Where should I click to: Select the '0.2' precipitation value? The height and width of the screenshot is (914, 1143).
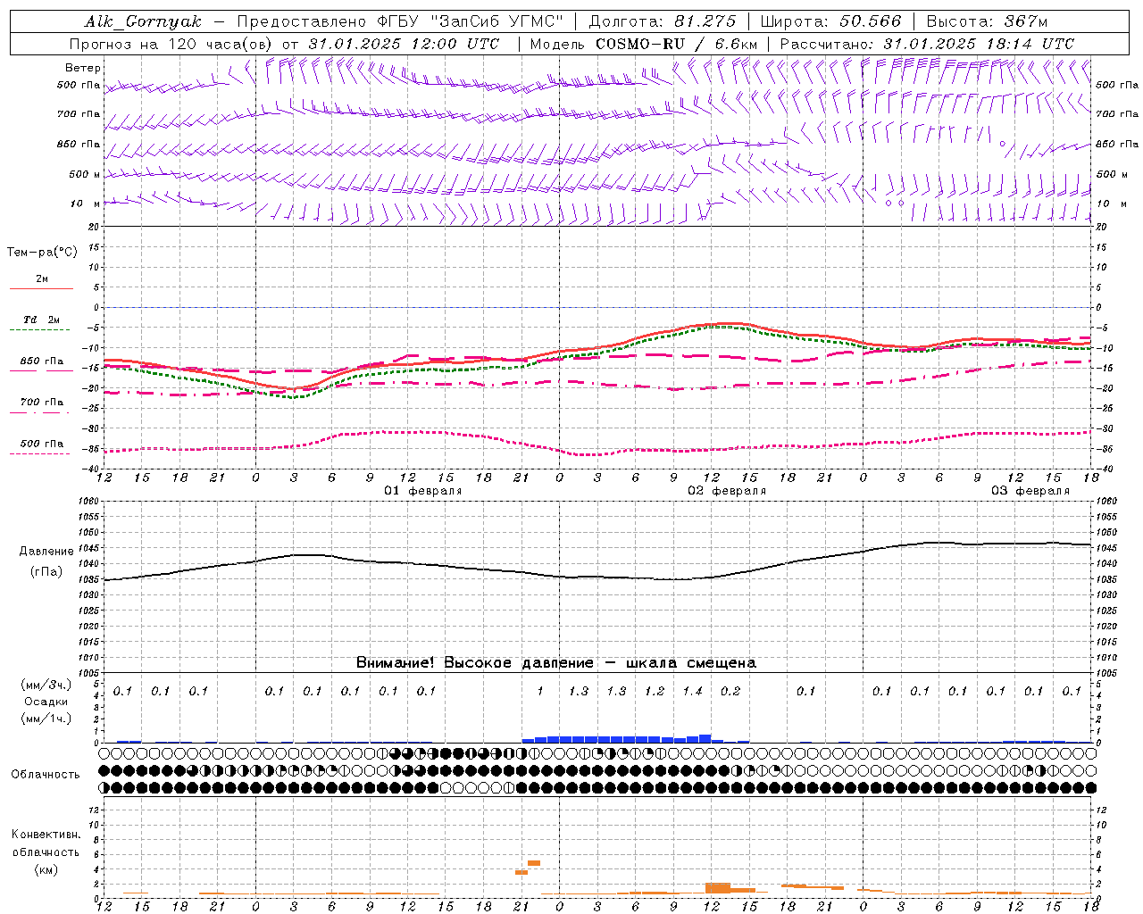[730, 691]
